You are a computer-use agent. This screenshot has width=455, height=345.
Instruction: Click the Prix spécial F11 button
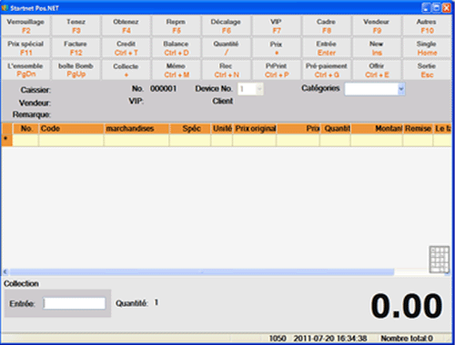[25, 48]
